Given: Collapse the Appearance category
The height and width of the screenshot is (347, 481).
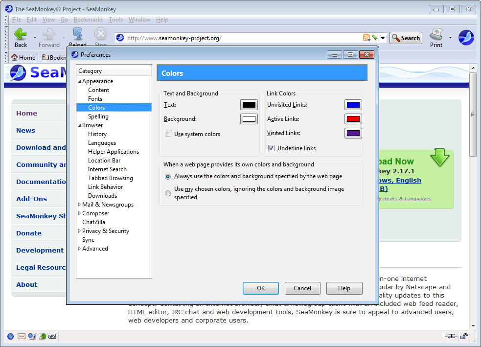Looking at the screenshot, I should pos(80,81).
